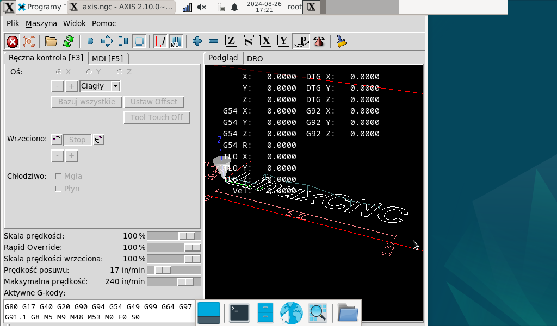Click show desktop icon in dock
This screenshot has width=557, height=326.
[209, 313]
